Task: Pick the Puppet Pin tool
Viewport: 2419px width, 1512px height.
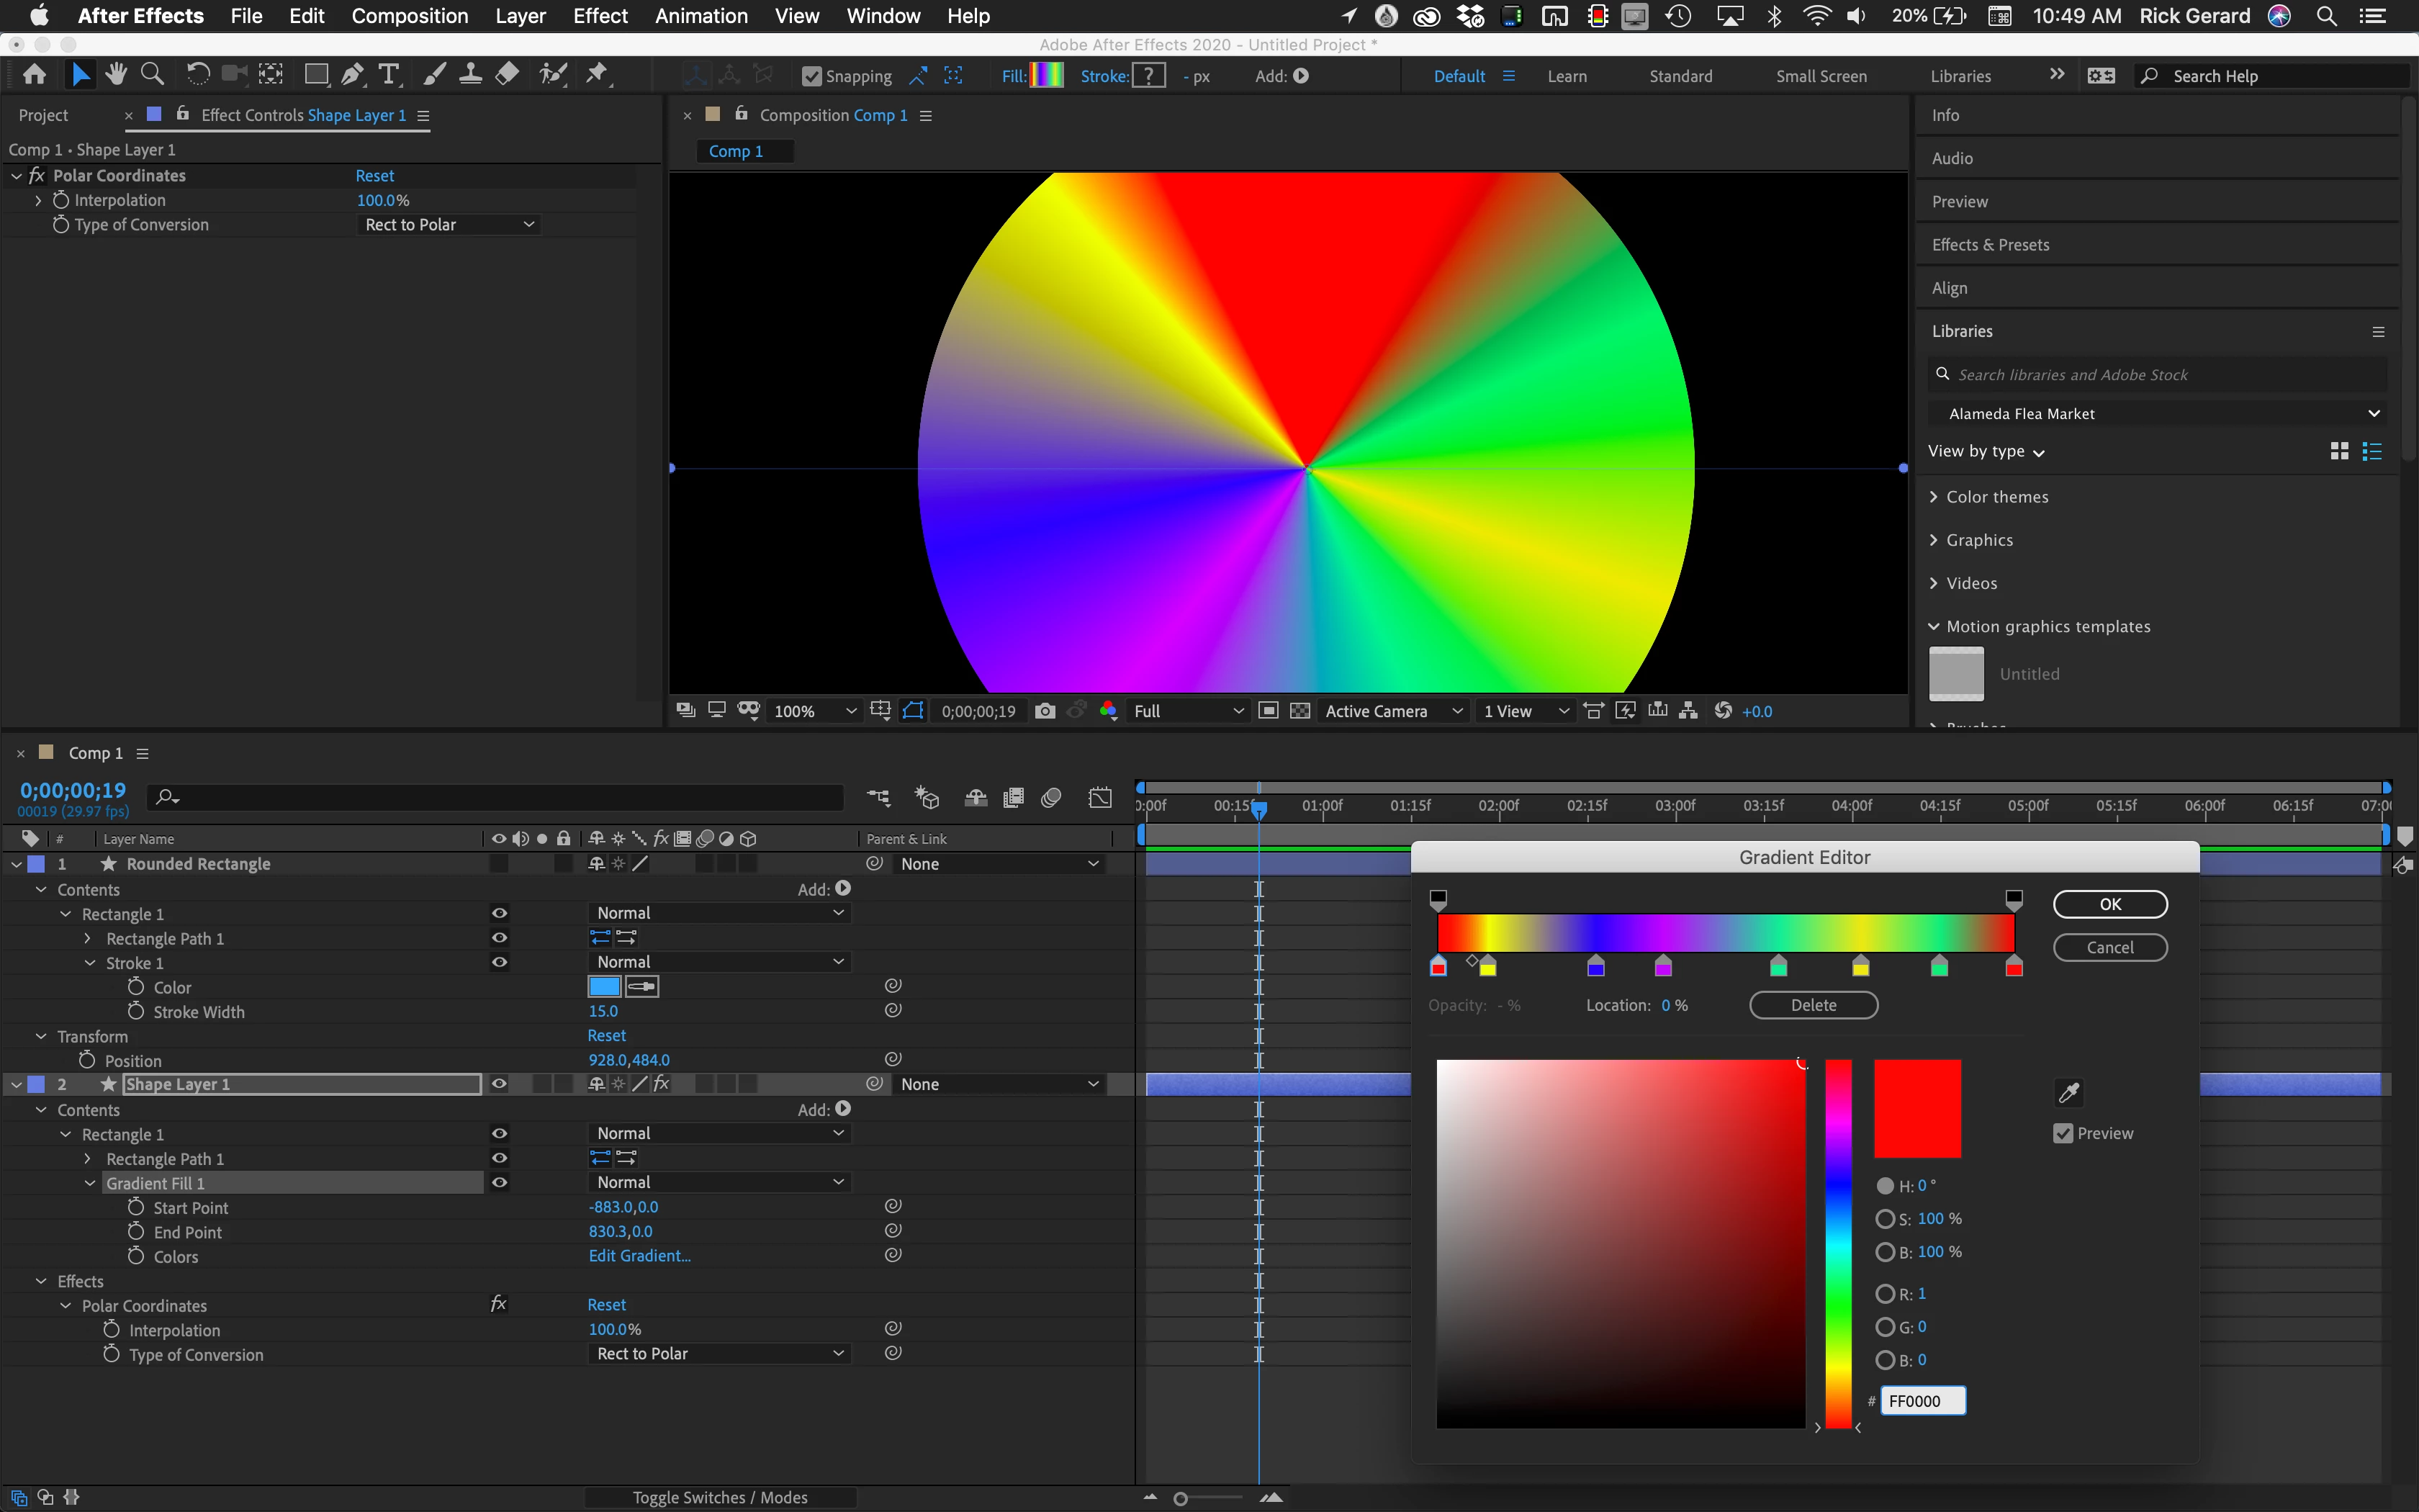Action: pyautogui.click(x=597, y=74)
